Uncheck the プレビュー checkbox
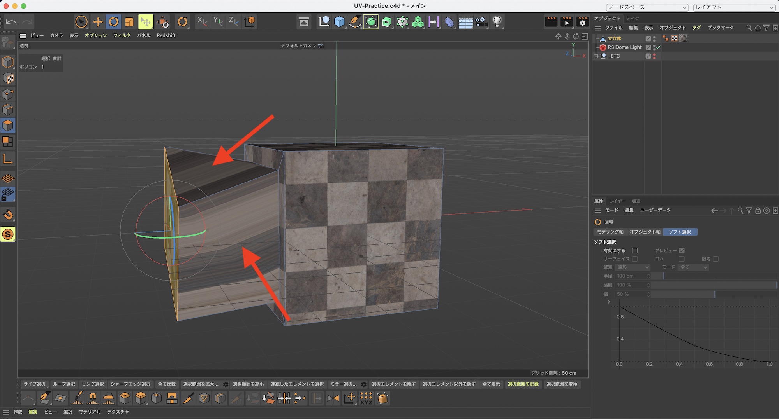This screenshot has width=779, height=419. [681, 251]
